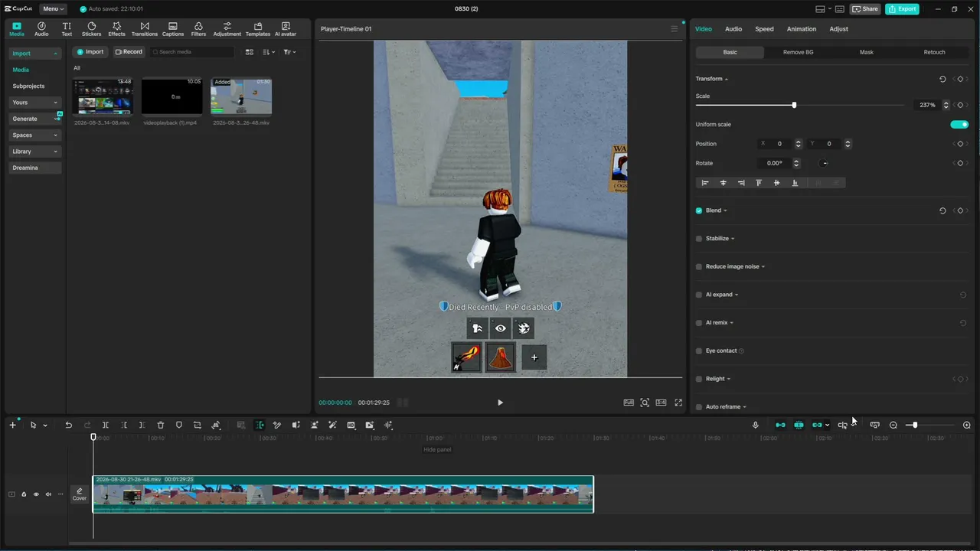Switch to the Animation tab
This screenshot has height=551, width=980.
tap(802, 29)
